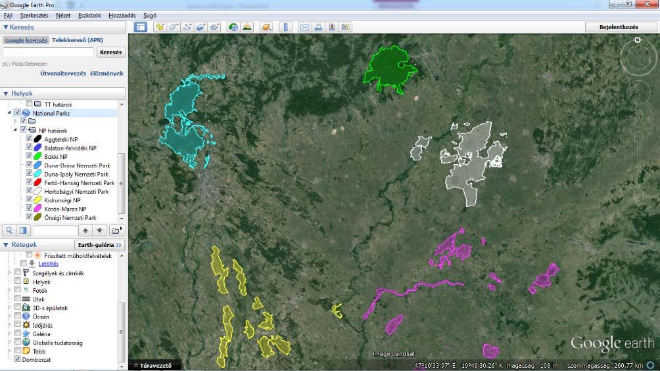Disable the Domborzat layer checkbox
Viewport: 660px width, 371px height.
[17, 359]
